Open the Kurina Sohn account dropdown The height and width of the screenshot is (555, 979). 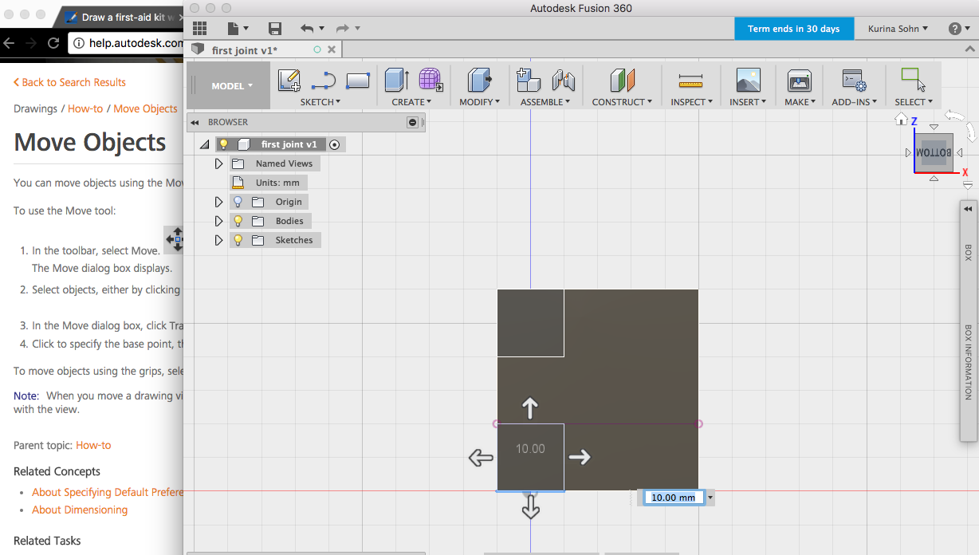[x=898, y=29]
